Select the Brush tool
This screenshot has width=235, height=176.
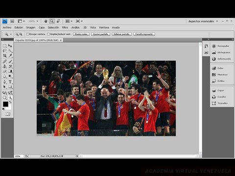pos(10,62)
